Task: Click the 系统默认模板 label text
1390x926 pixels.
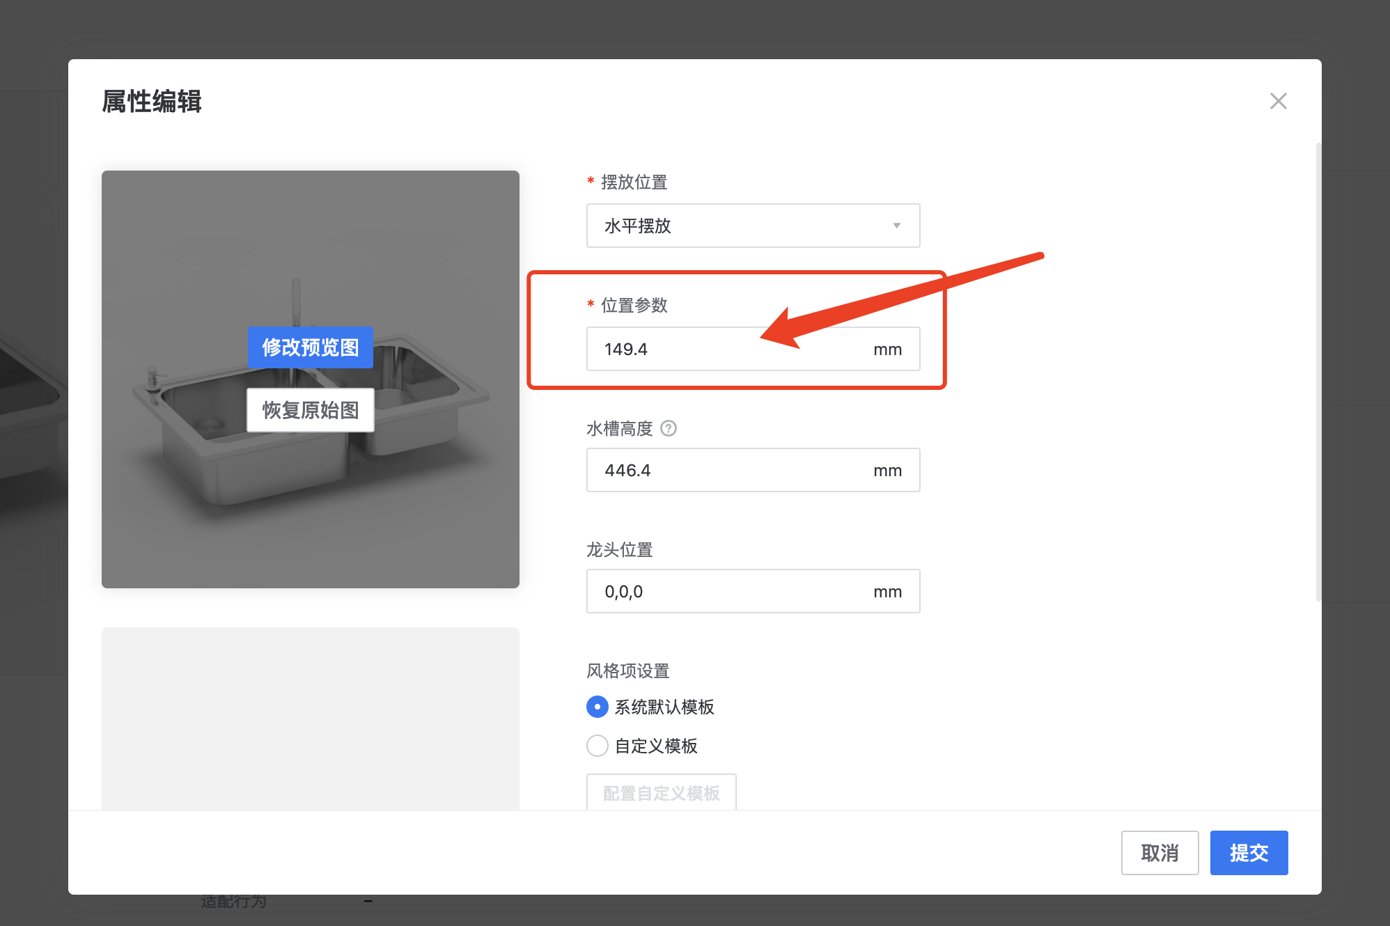Action: (x=664, y=707)
